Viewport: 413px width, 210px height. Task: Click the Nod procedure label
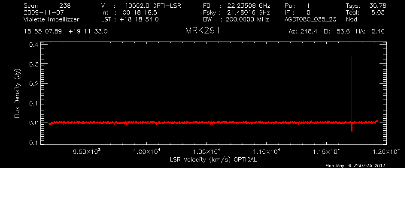(351, 19)
